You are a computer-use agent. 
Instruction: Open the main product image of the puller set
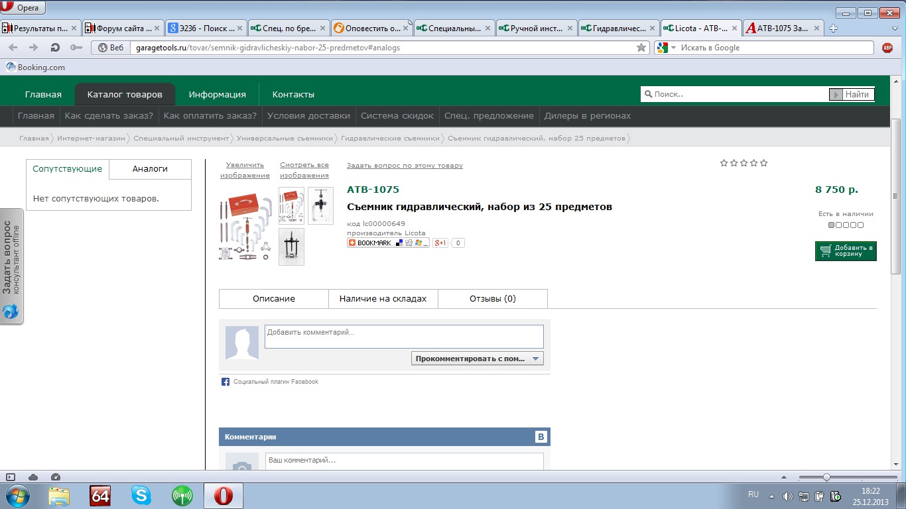246,225
